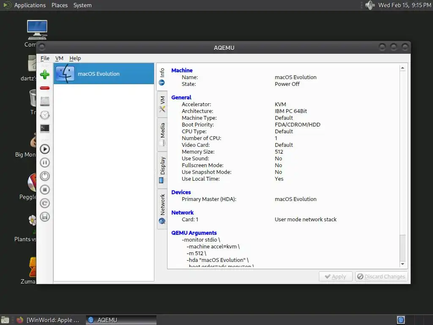Screen dimensions: 433x325
Task: Switch to the Display tab
Action: (162, 170)
